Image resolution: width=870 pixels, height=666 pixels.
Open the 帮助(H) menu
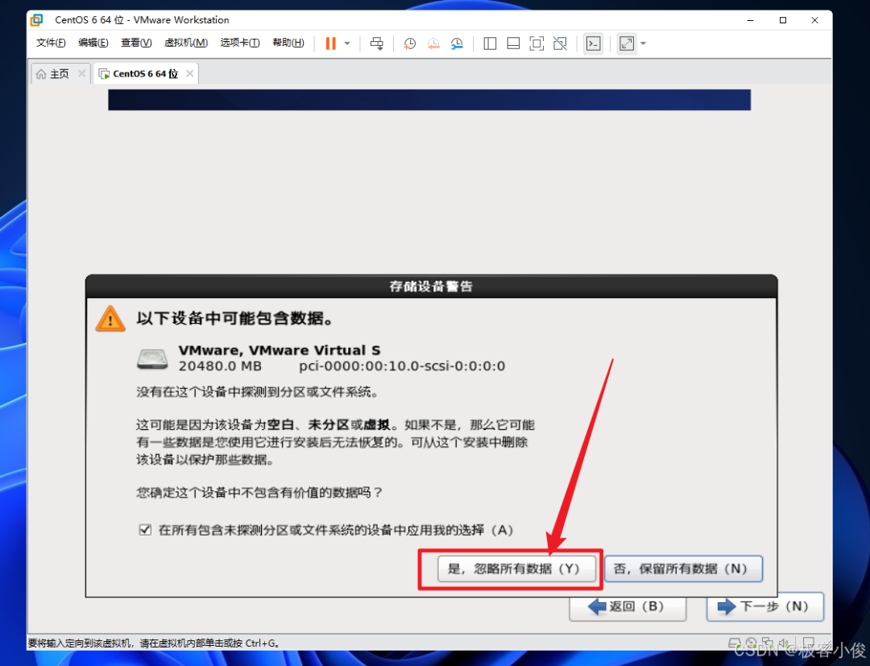(288, 43)
